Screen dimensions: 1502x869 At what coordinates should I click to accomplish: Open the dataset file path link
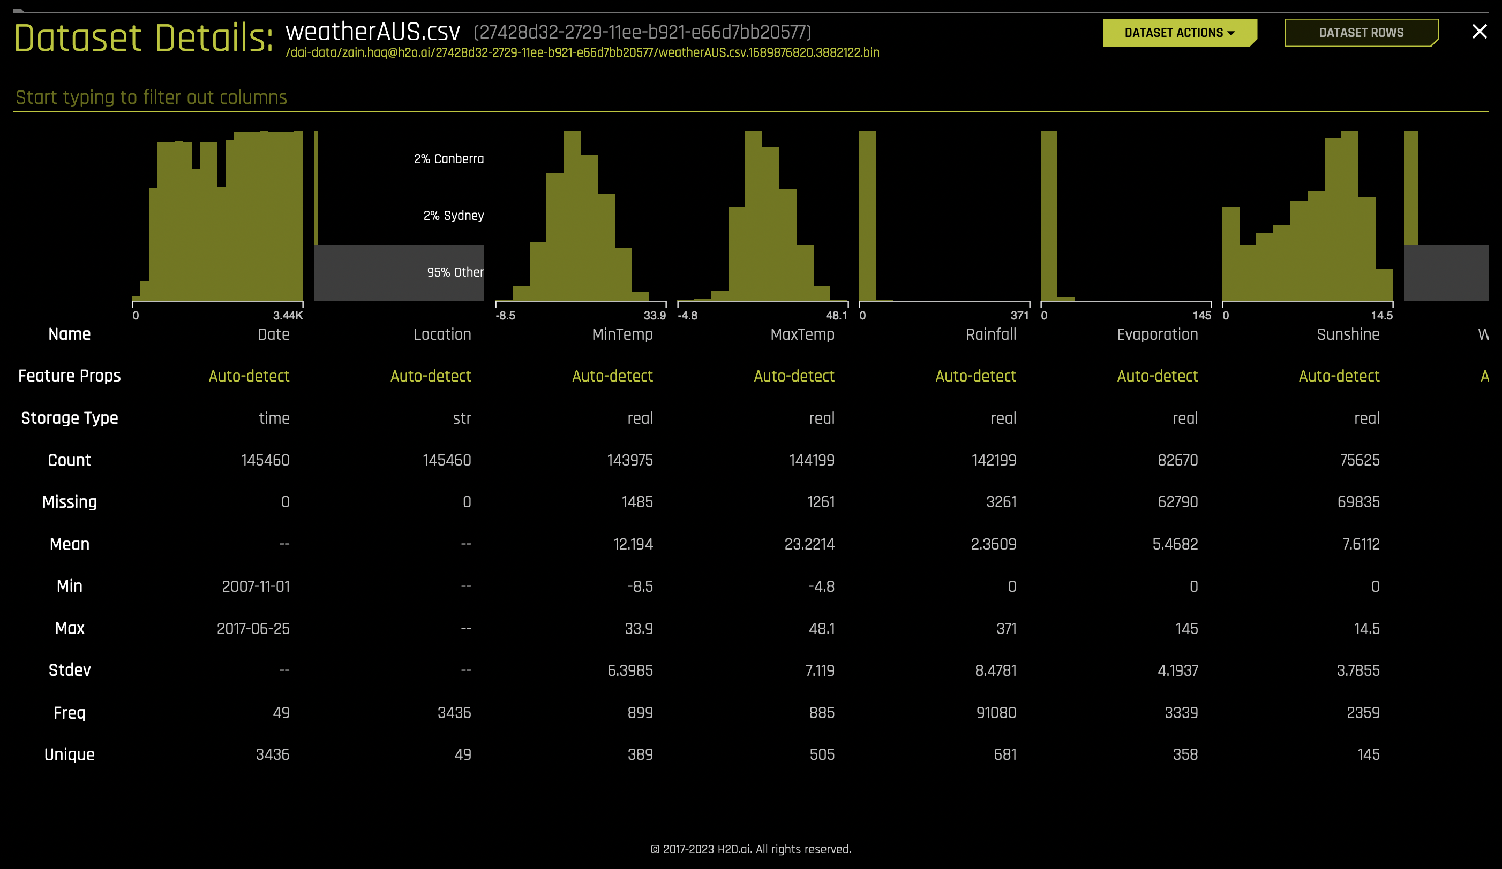pos(583,52)
